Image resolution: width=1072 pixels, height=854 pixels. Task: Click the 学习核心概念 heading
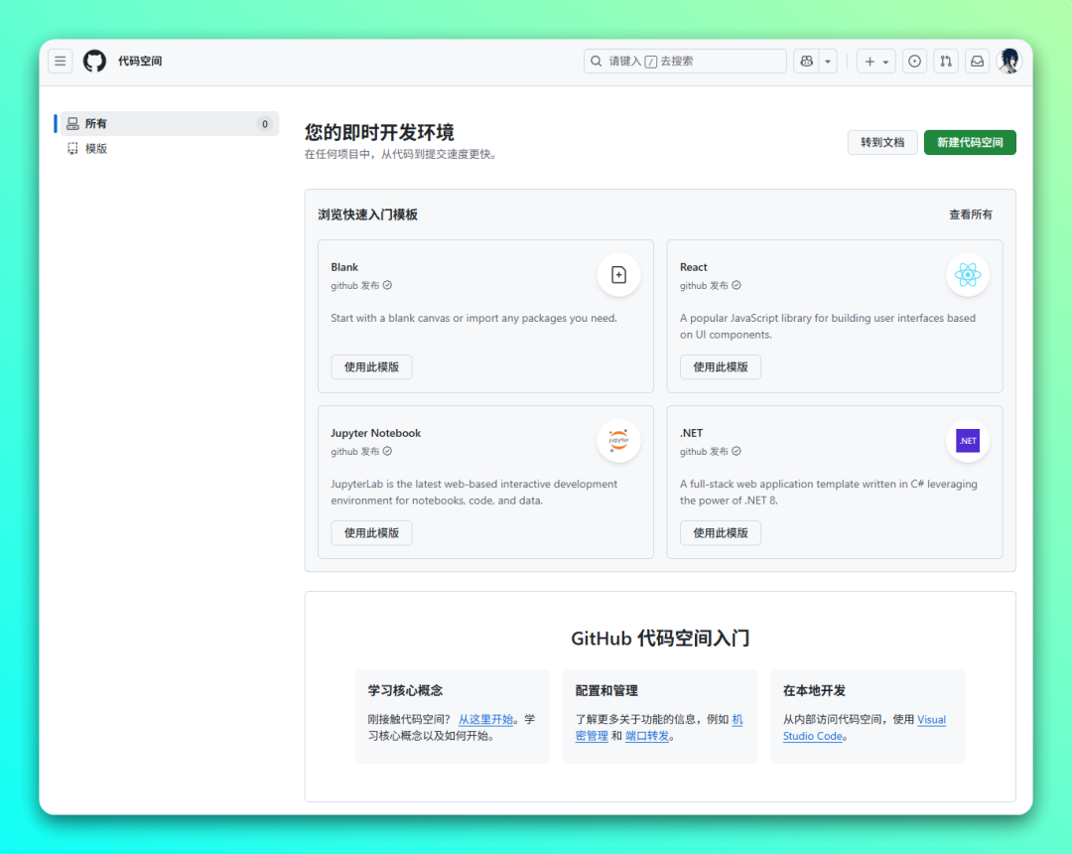click(x=405, y=690)
